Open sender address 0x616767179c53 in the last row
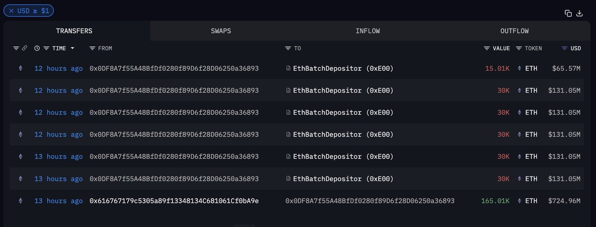 [174, 201]
